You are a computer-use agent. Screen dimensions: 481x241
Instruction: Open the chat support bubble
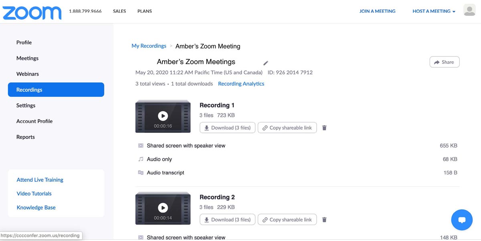pos(462,220)
